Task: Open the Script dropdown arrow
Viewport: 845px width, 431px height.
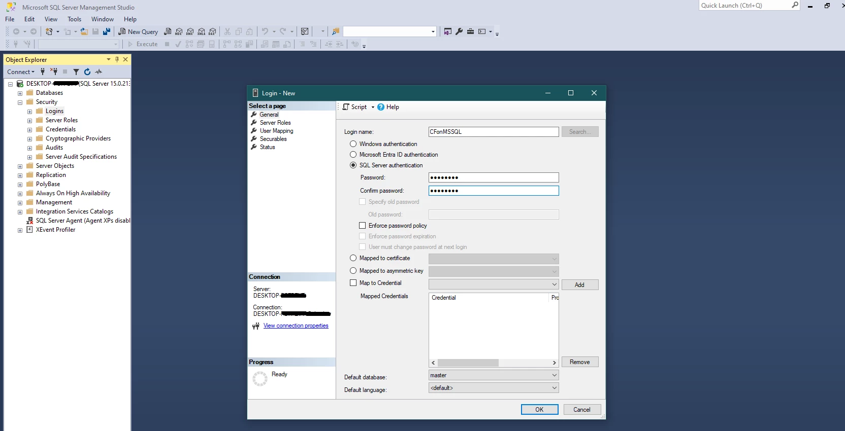Action: (x=373, y=107)
